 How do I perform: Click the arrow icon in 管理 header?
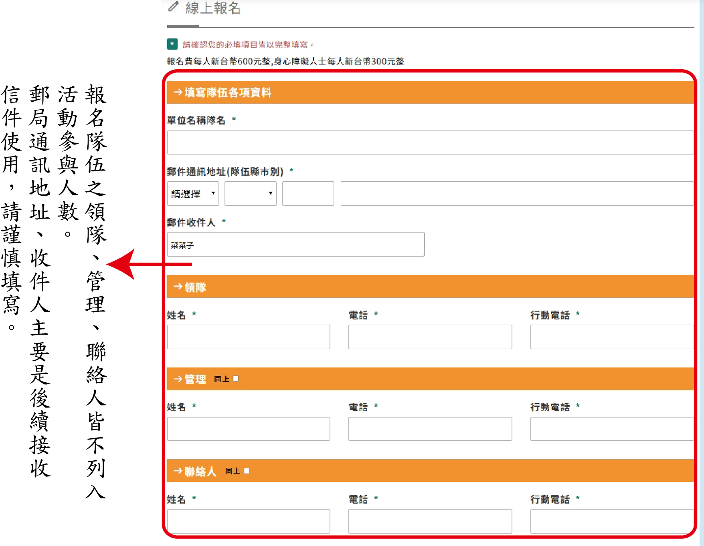point(178,379)
